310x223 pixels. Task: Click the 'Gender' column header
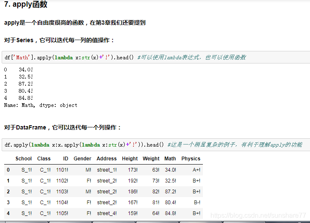82,159
